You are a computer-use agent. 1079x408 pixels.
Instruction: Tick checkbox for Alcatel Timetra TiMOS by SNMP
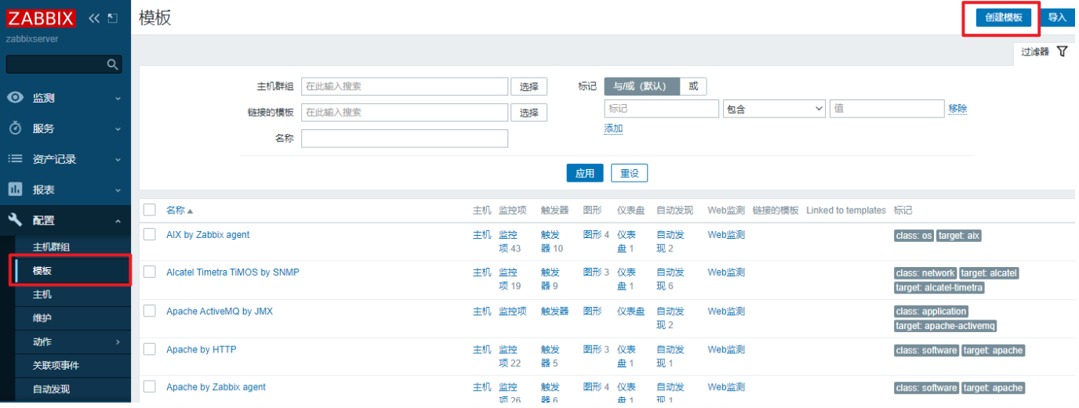click(x=150, y=273)
